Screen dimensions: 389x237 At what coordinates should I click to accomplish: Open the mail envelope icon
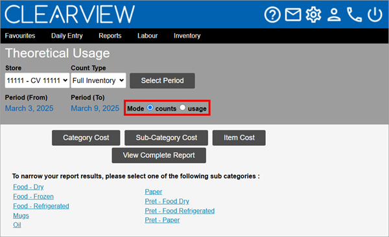293,15
